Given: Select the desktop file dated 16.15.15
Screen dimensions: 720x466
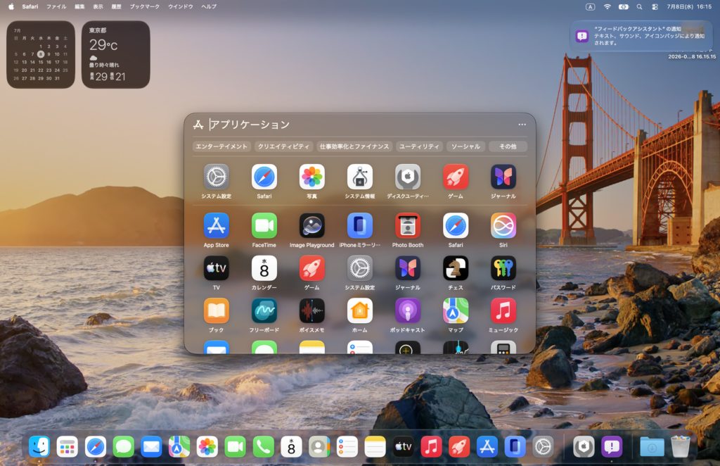Looking at the screenshot, I should tap(692, 56).
